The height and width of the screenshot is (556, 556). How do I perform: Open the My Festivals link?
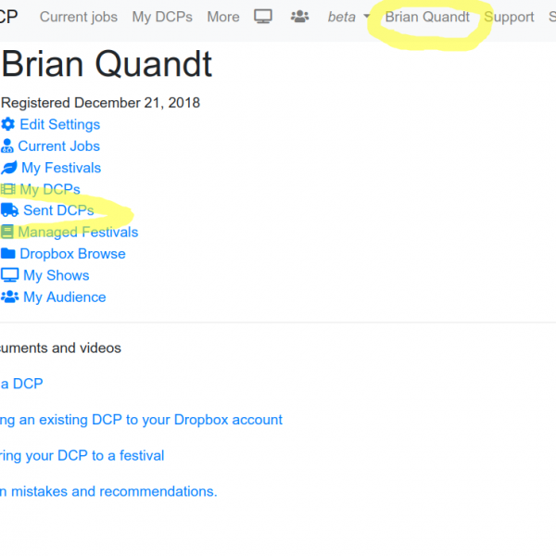[61, 168]
